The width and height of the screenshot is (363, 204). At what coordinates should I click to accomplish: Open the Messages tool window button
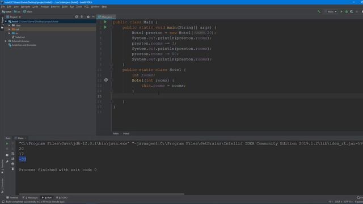pyautogui.click(x=30, y=198)
